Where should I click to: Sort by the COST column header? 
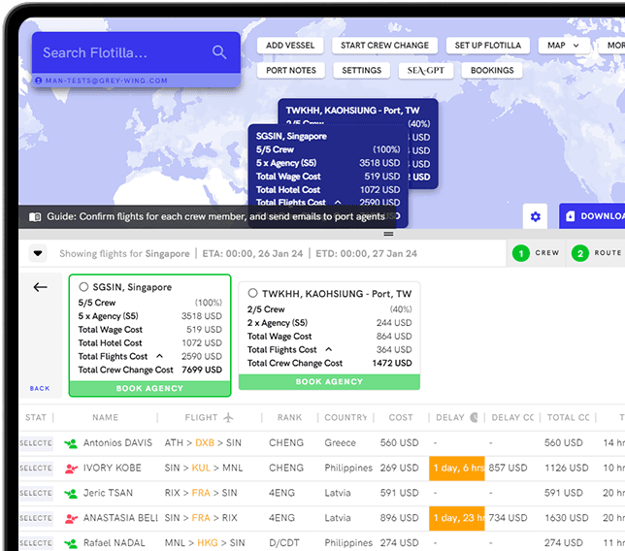[x=401, y=417]
